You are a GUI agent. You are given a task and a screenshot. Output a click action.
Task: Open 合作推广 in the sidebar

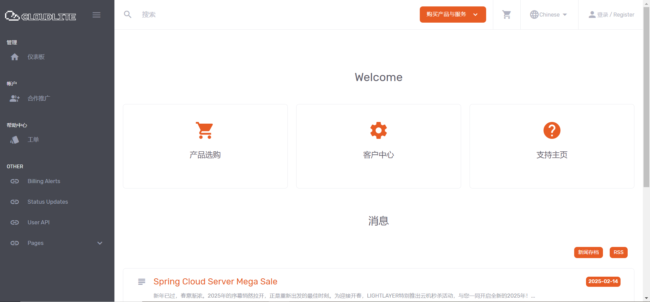point(39,98)
